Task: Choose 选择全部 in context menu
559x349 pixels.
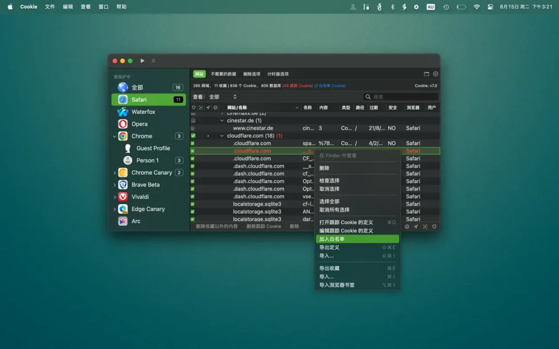Action: [x=357, y=201]
